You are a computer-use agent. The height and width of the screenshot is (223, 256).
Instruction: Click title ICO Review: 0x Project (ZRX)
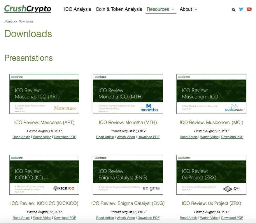point(211,203)
